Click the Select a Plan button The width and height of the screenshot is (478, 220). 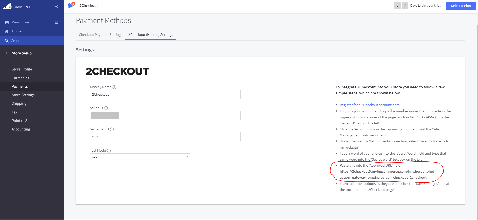click(x=461, y=6)
